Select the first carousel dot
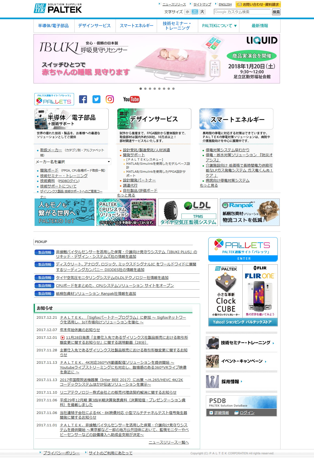 141,89
